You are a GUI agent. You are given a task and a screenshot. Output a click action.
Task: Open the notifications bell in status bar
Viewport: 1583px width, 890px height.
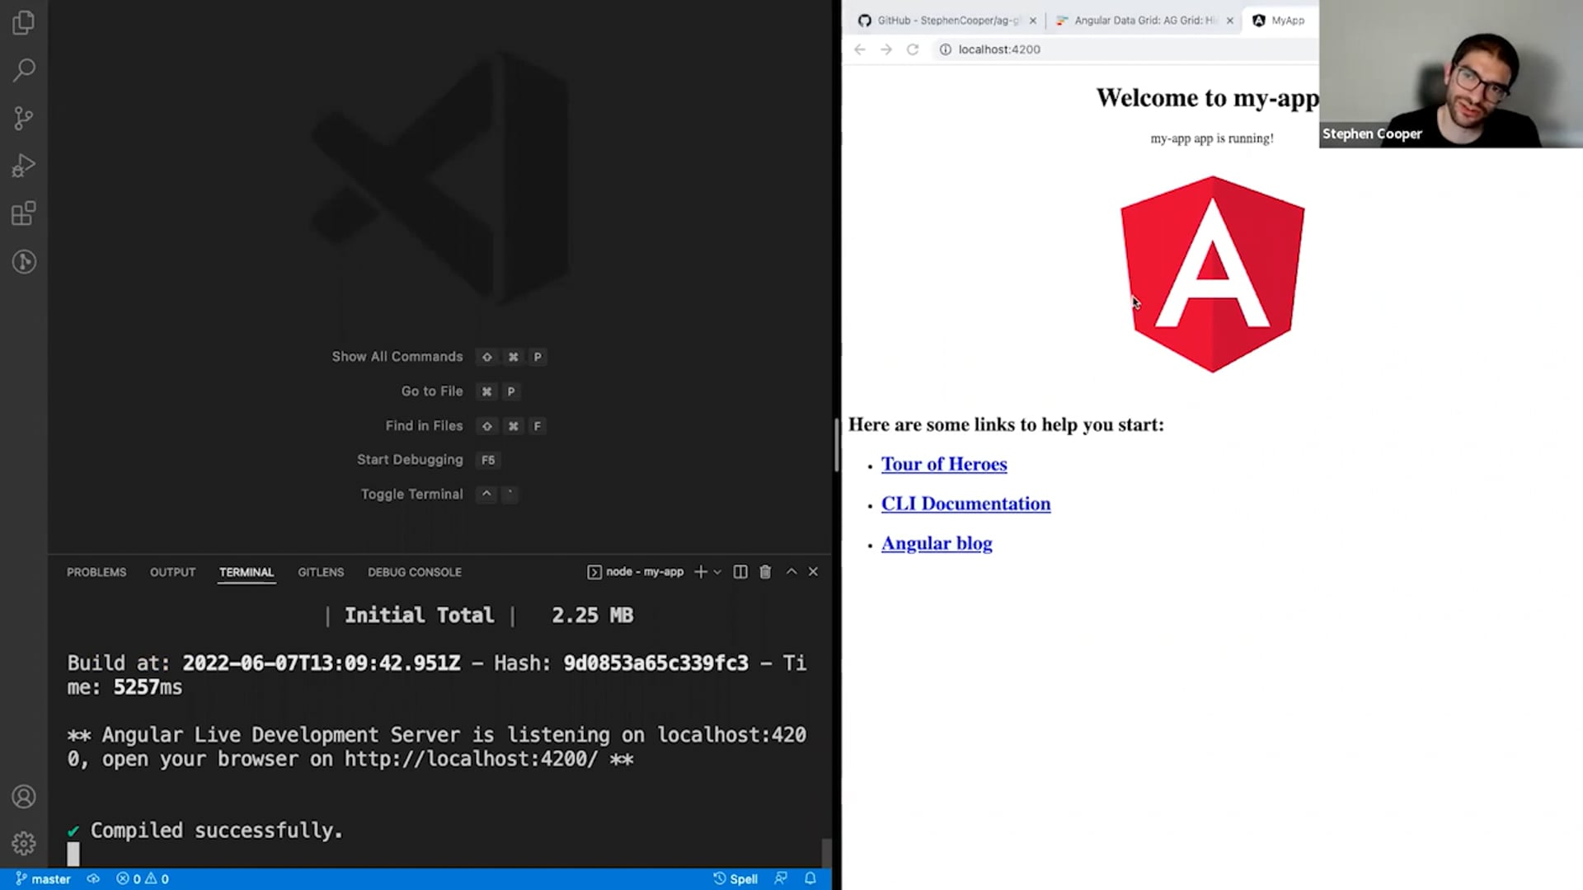(810, 878)
